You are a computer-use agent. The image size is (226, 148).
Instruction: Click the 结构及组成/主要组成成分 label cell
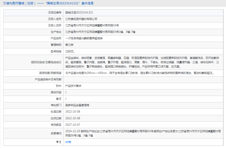coord(33,62)
